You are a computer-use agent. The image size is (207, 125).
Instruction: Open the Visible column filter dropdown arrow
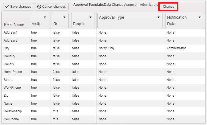(45, 17)
